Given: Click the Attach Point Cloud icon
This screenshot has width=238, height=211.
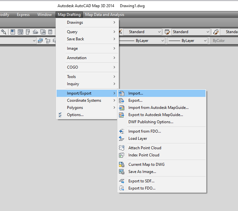Looking at the screenshot, I should point(122,148).
